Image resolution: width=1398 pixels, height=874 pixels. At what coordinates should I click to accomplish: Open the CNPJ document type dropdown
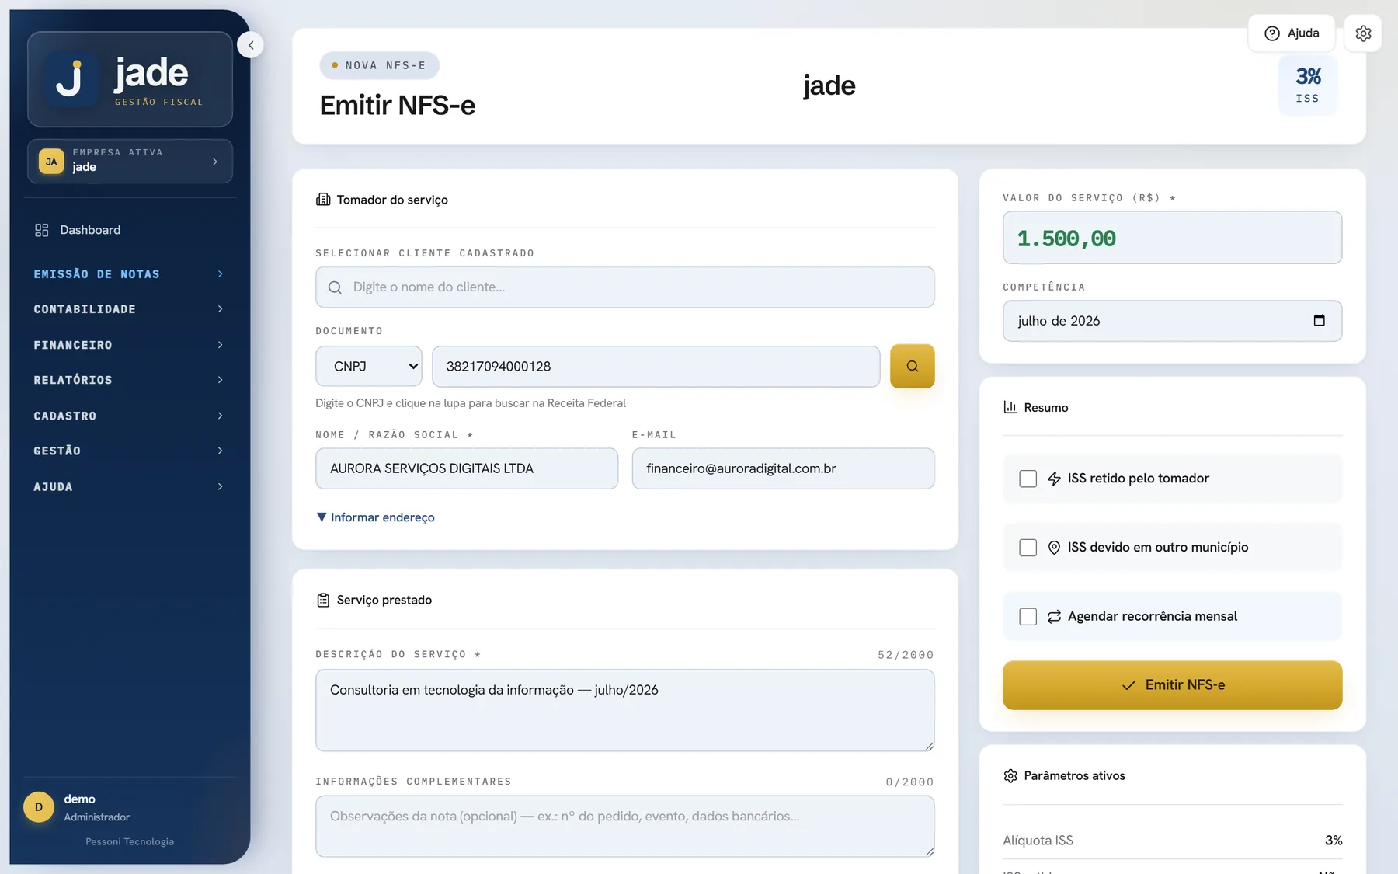click(x=369, y=366)
